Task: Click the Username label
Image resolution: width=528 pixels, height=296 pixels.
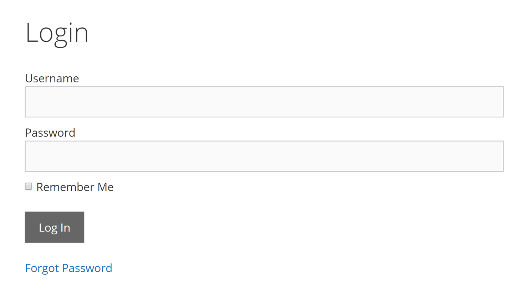Action: coord(52,78)
